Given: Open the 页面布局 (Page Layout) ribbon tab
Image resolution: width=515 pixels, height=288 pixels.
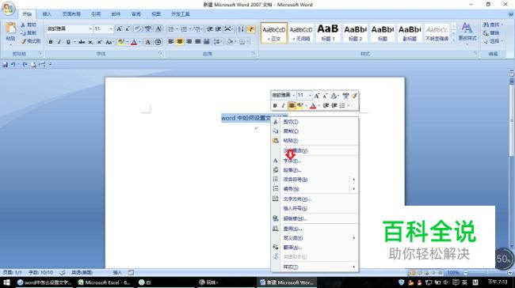Looking at the screenshot, I should tap(71, 14).
